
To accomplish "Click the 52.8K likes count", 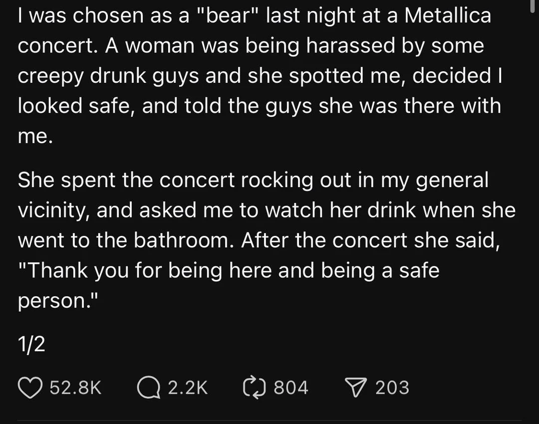I will point(76,388).
